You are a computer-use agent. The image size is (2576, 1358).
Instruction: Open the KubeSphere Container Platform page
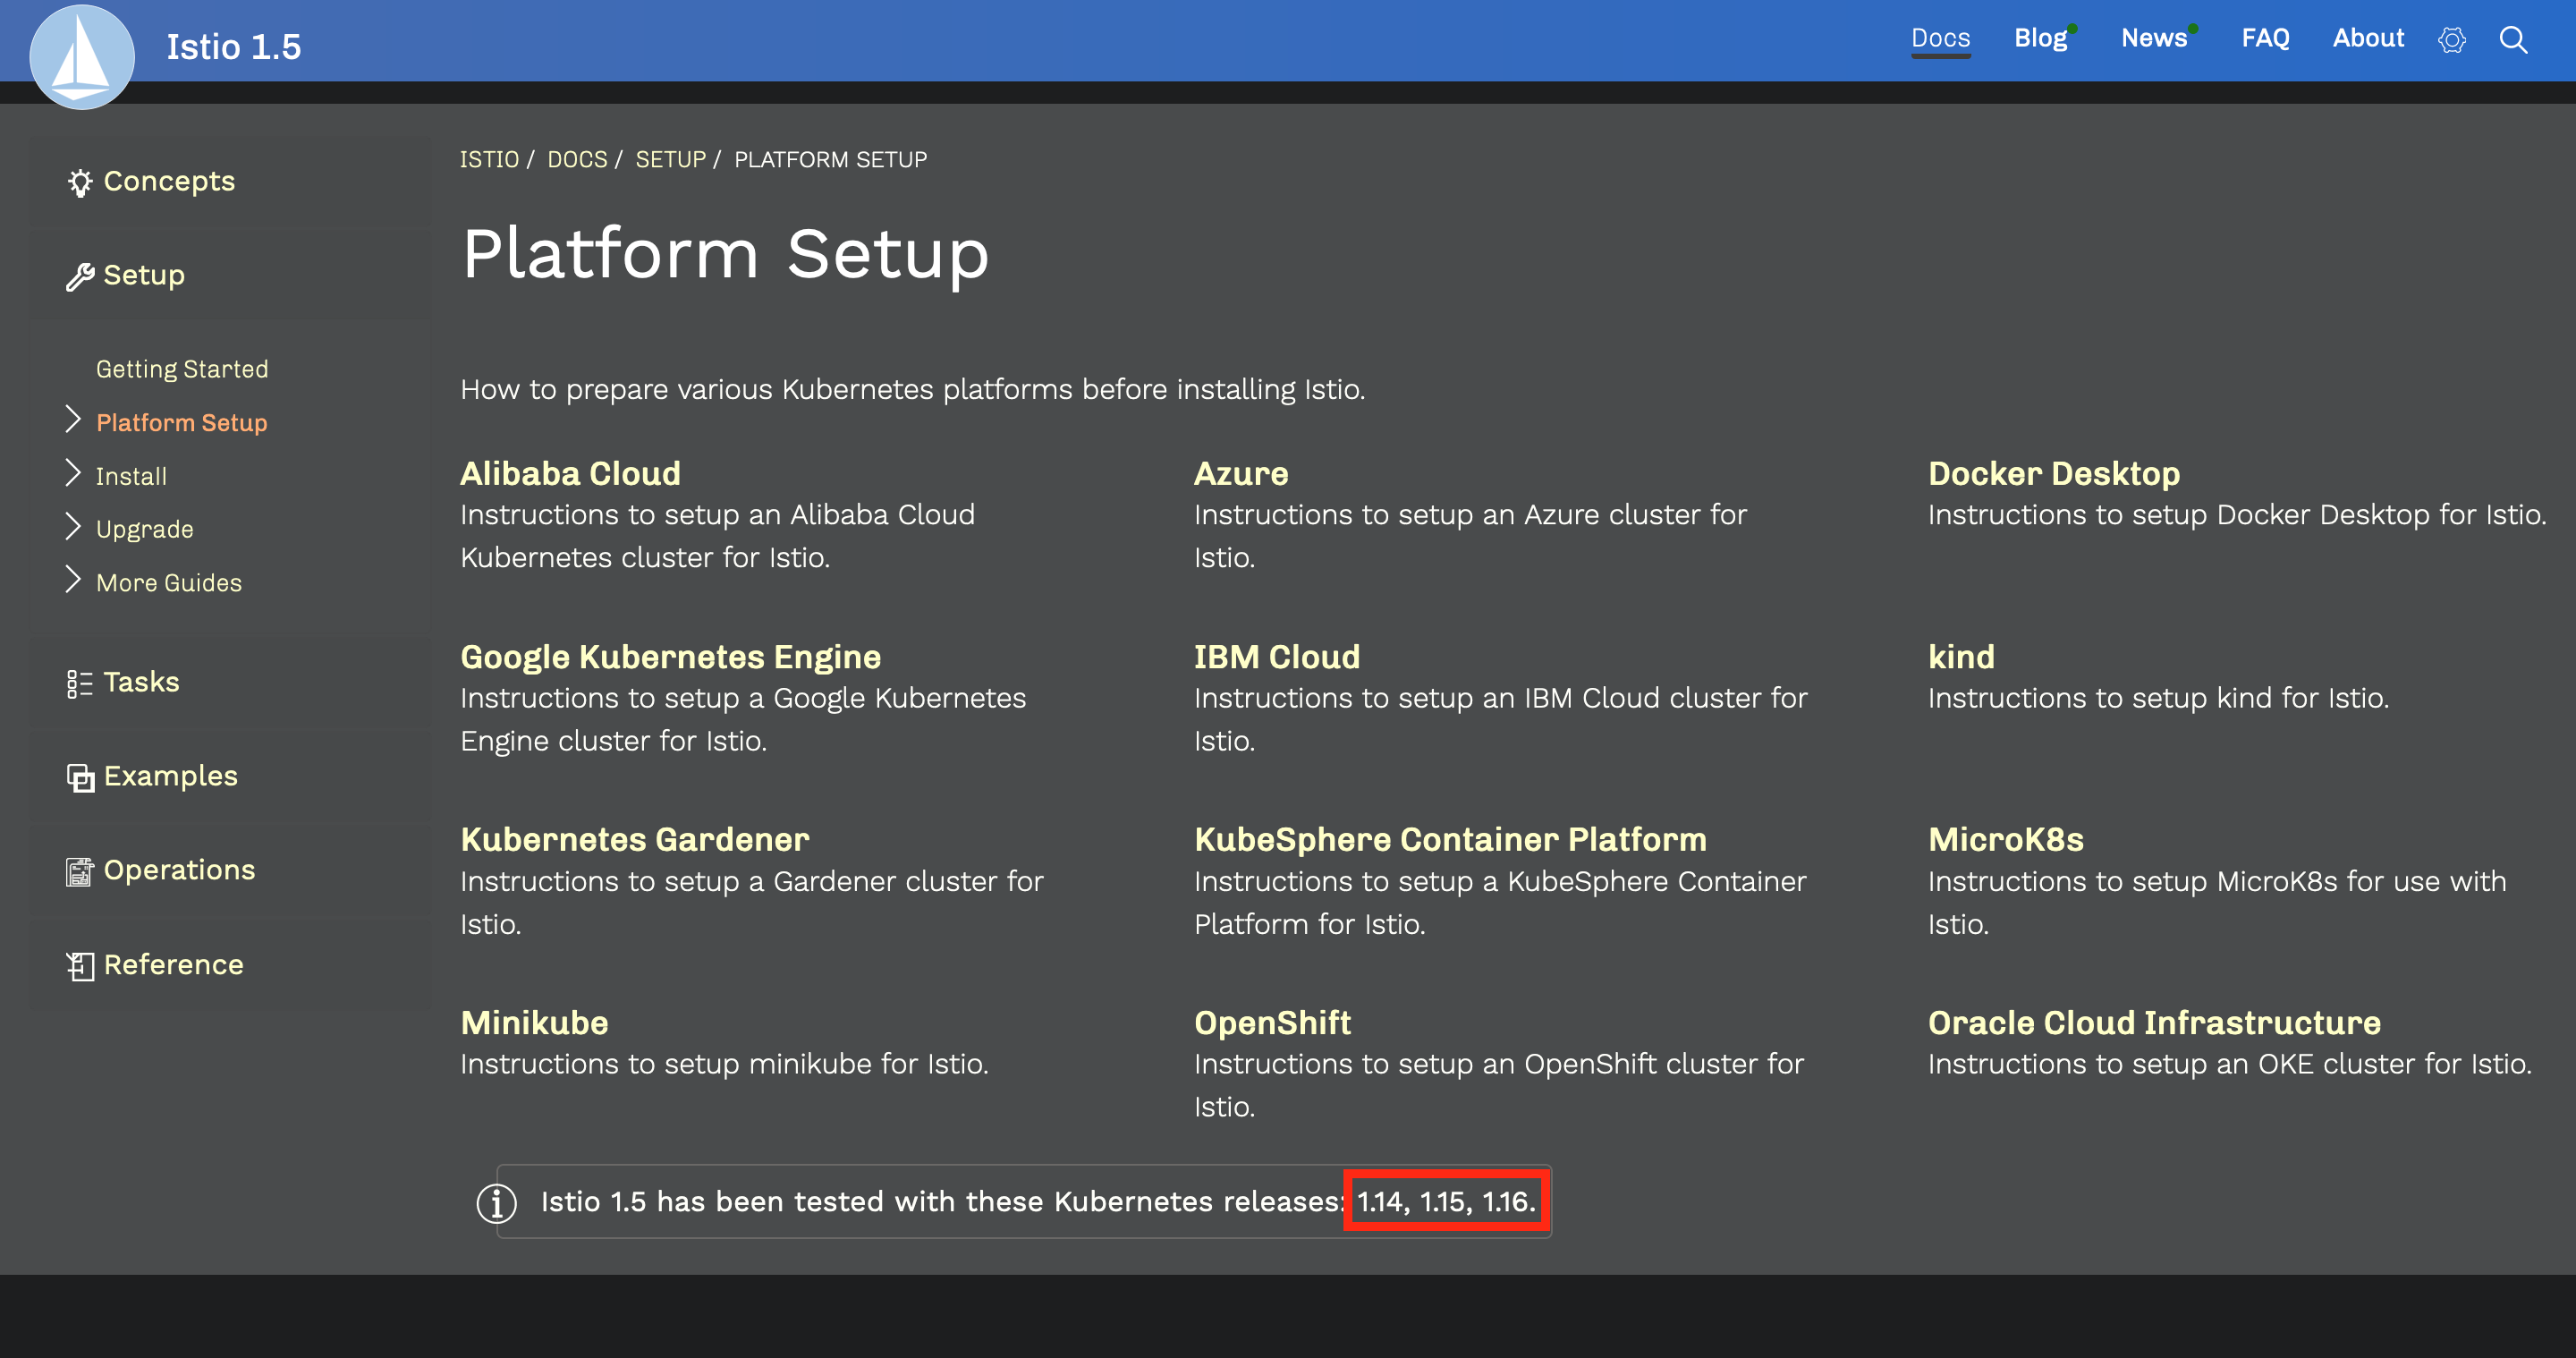click(1450, 840)
